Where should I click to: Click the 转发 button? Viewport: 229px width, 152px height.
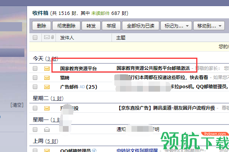91,26
